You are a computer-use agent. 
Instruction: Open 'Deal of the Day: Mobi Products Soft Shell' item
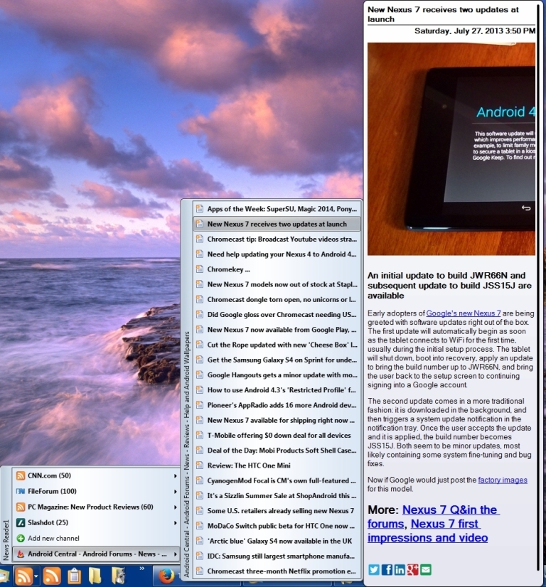pos(277,451)
